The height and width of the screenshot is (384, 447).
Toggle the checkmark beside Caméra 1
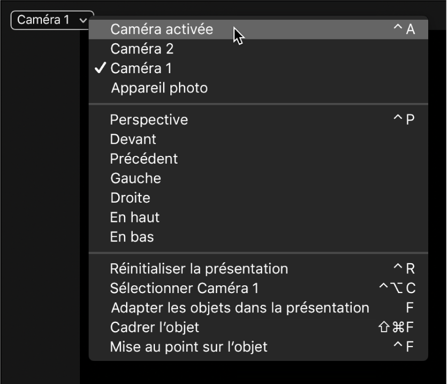click(x=100, y=68)
